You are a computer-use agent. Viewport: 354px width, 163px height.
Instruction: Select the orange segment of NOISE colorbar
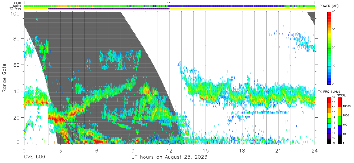tap(340, 112)
